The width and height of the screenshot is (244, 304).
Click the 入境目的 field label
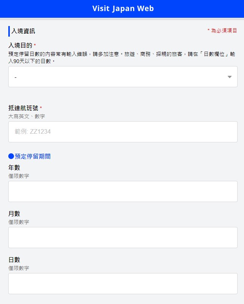point(20,45)
